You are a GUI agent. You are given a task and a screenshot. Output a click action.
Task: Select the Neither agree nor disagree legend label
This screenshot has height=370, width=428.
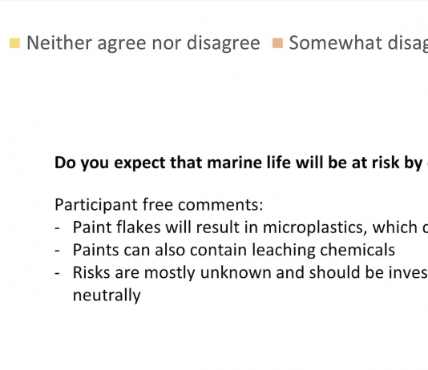coord(143,43)
